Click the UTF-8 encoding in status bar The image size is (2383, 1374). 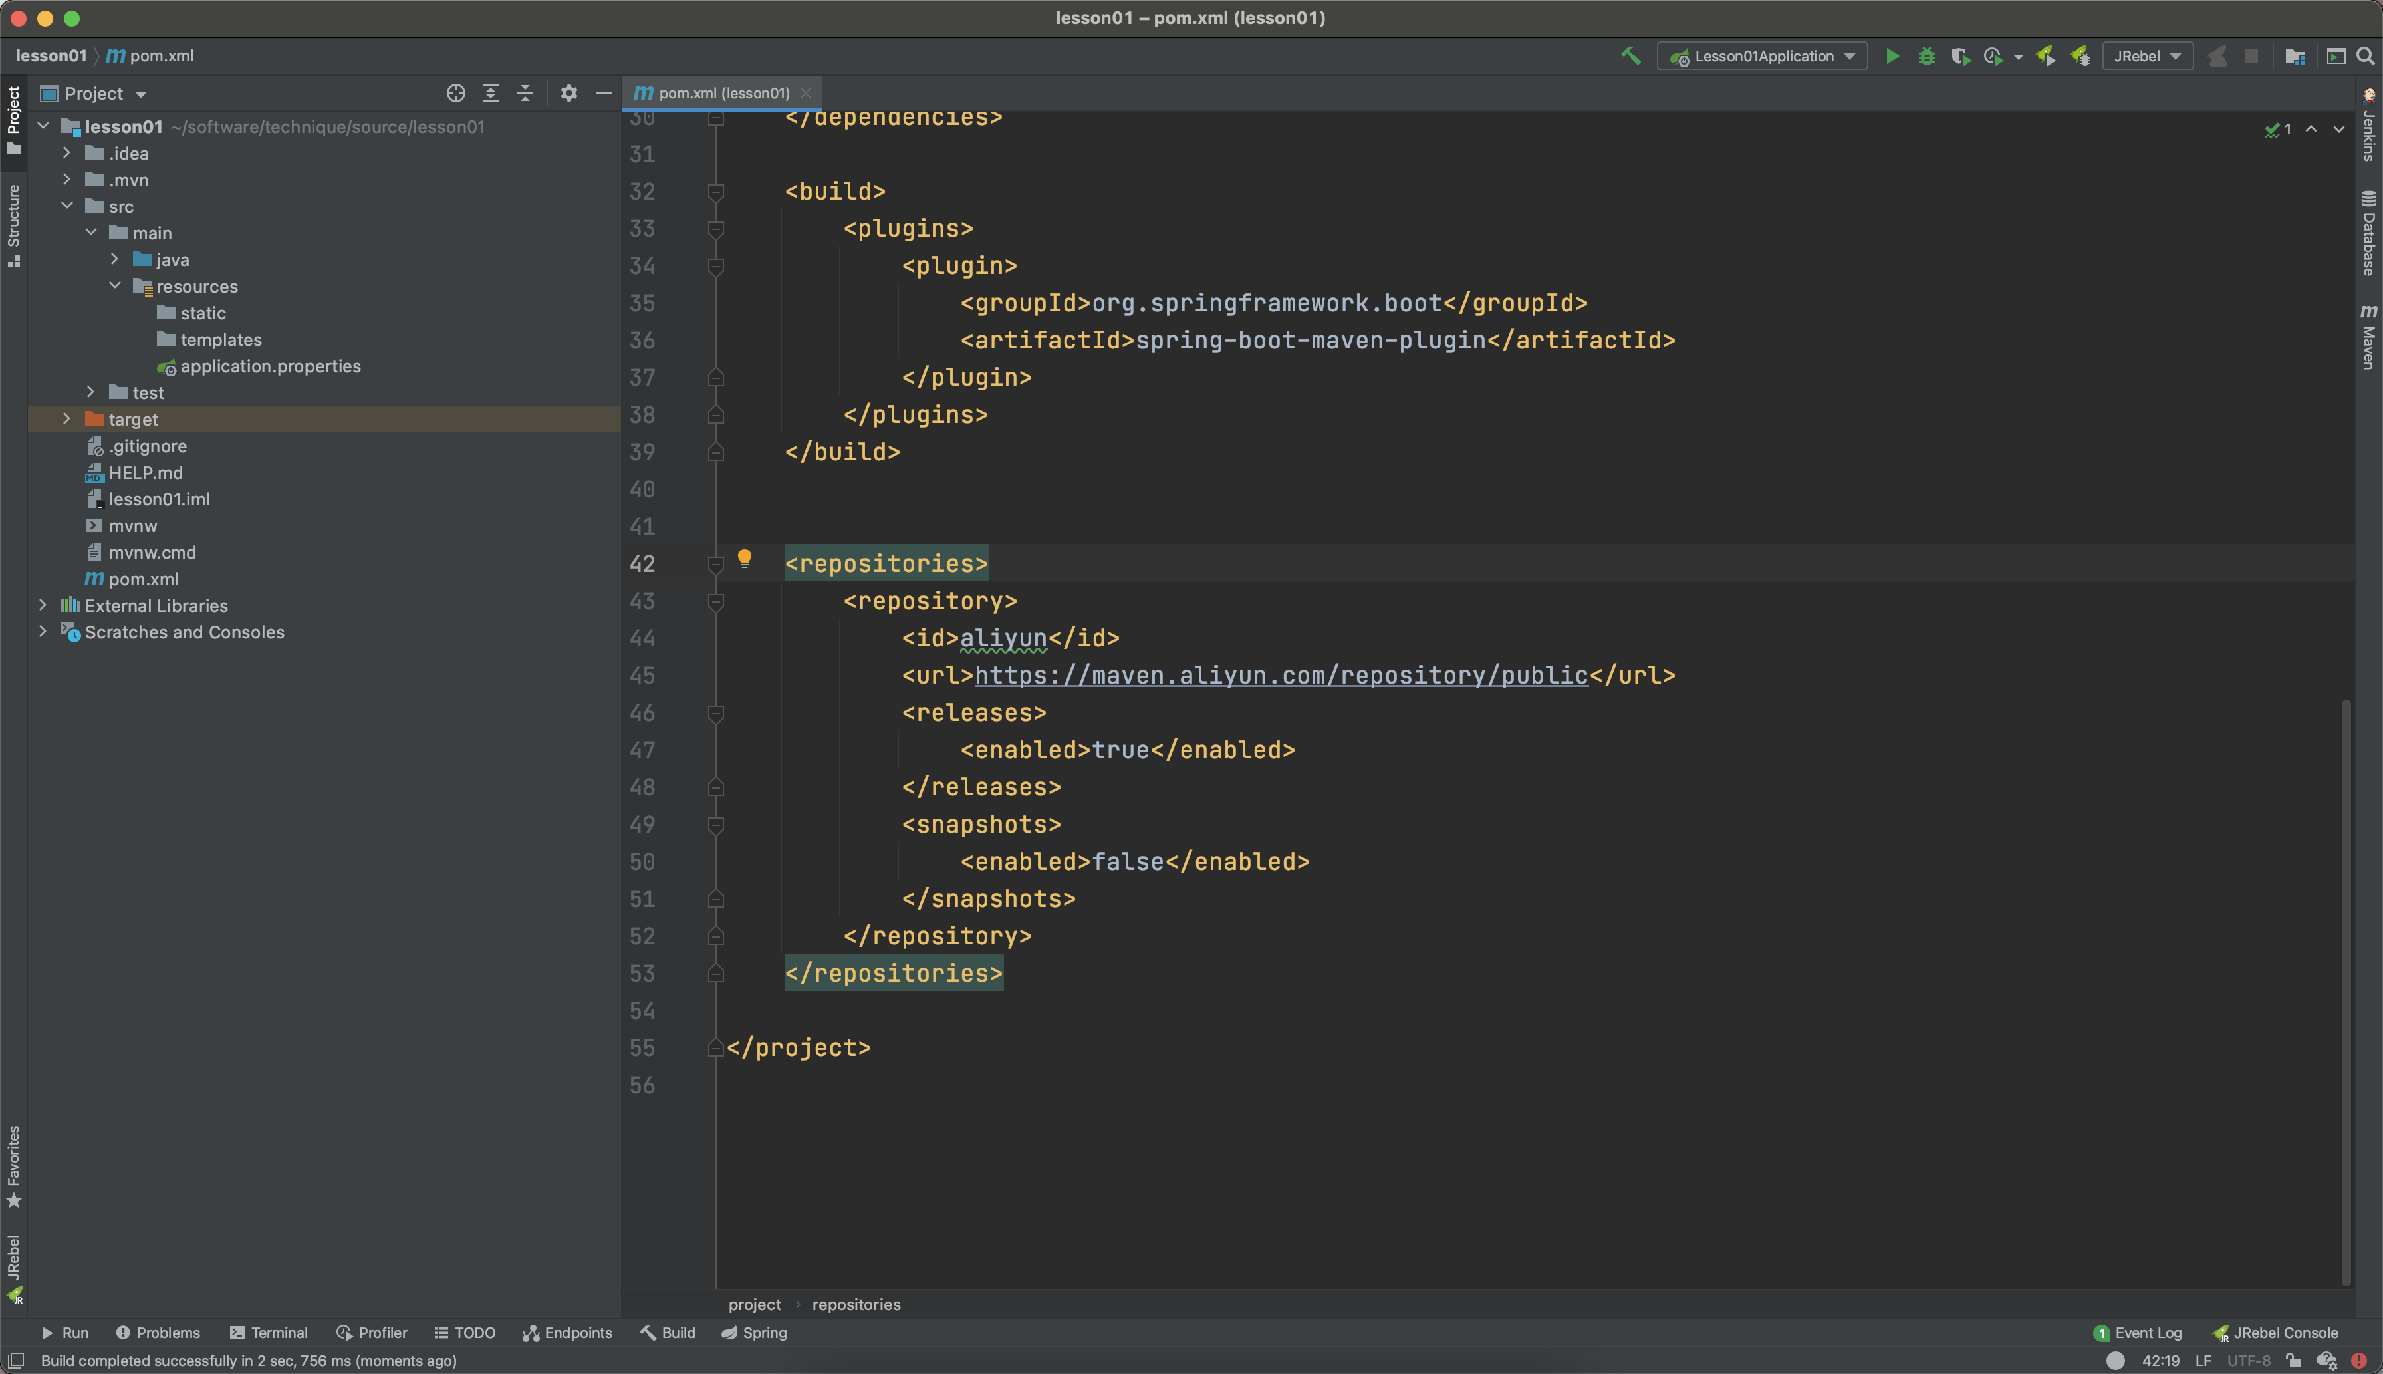[x=2248, y=1361]
